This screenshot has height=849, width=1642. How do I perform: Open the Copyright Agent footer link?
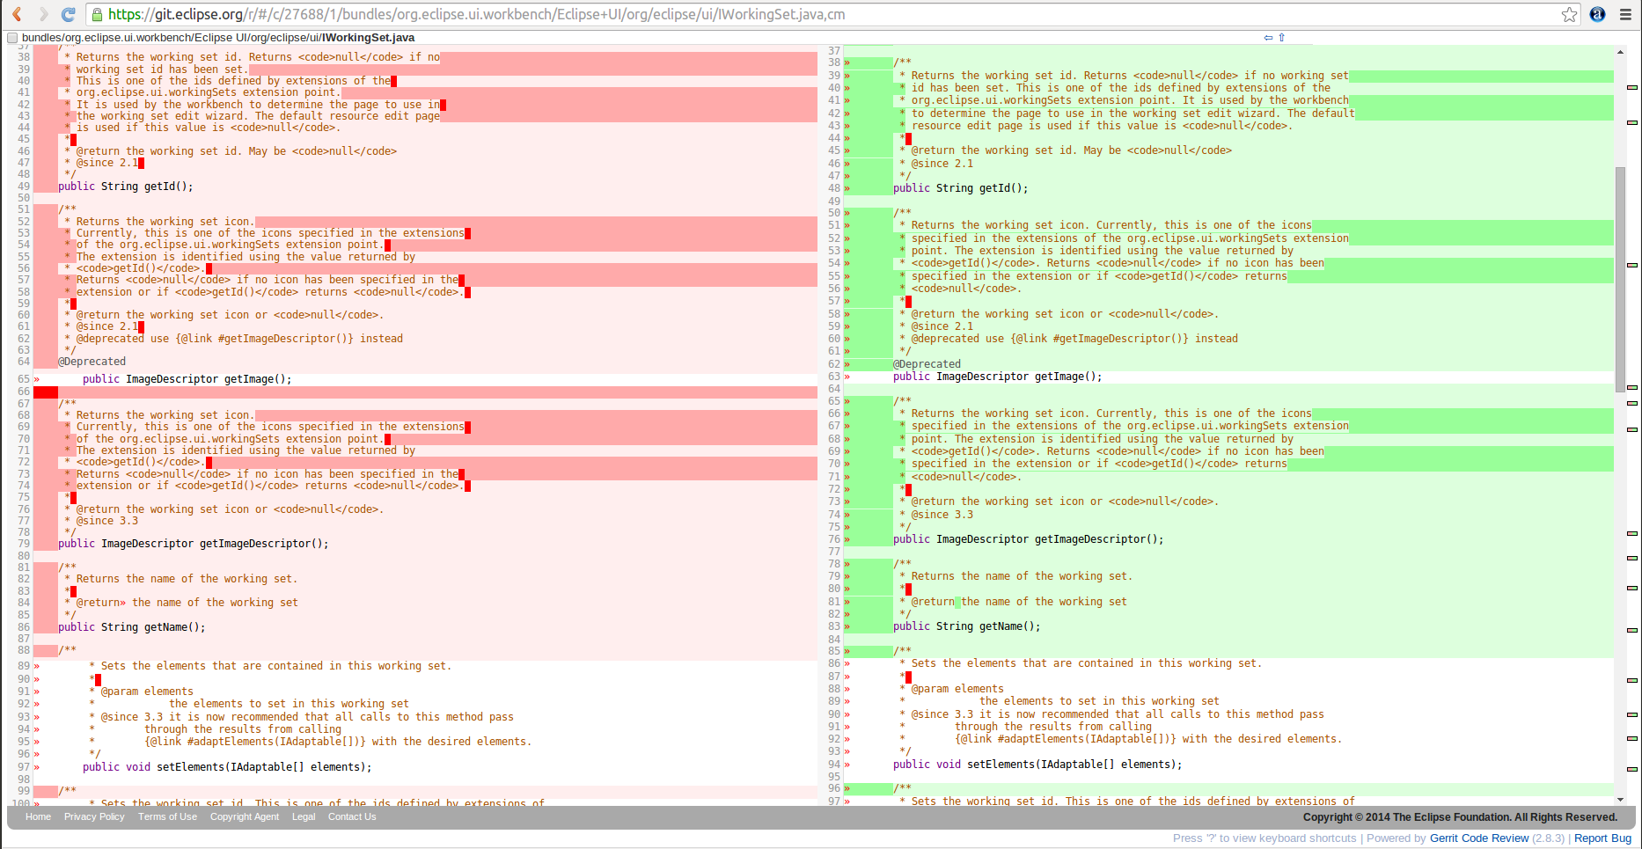tap(244, 816)
